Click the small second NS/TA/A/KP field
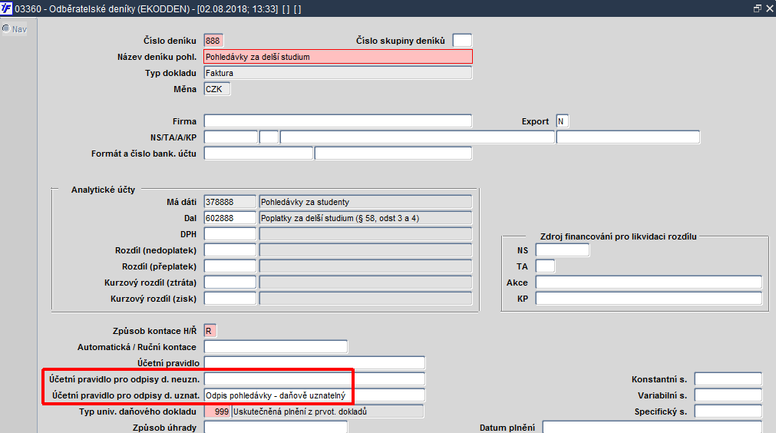776x433 pixels. tap(269, 137)
